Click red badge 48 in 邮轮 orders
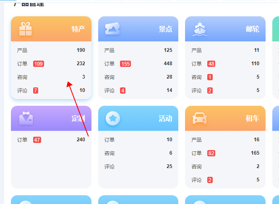Image resolution: width=279 pixels, height=204 pixels. coord(211,64)
